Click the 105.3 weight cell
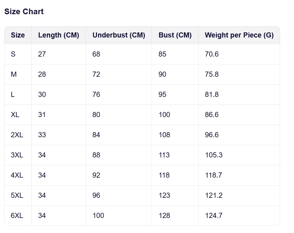Screen dimensions: 294x233 pos(214,155)
